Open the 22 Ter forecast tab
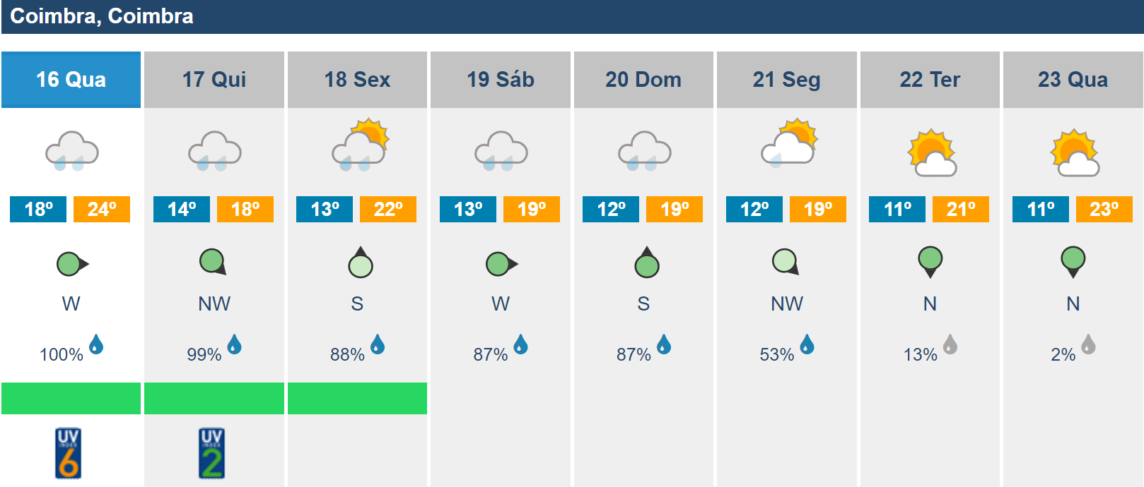1144x487 pixels. coord(930,80)
